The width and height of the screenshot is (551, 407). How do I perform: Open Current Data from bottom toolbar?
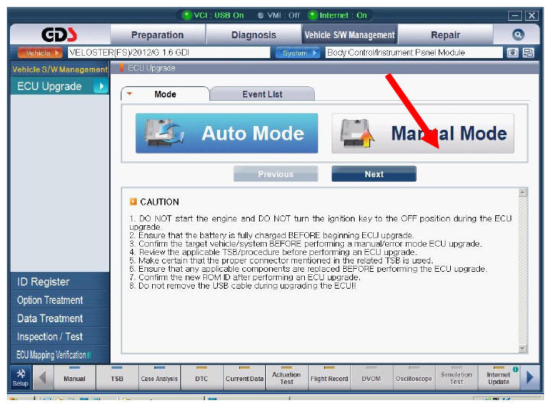[245, 377]
